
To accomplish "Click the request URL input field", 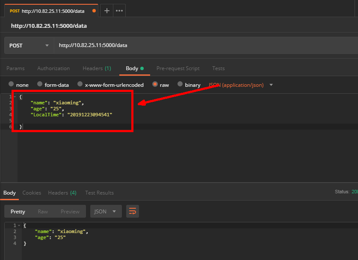I will pos(206,45).
